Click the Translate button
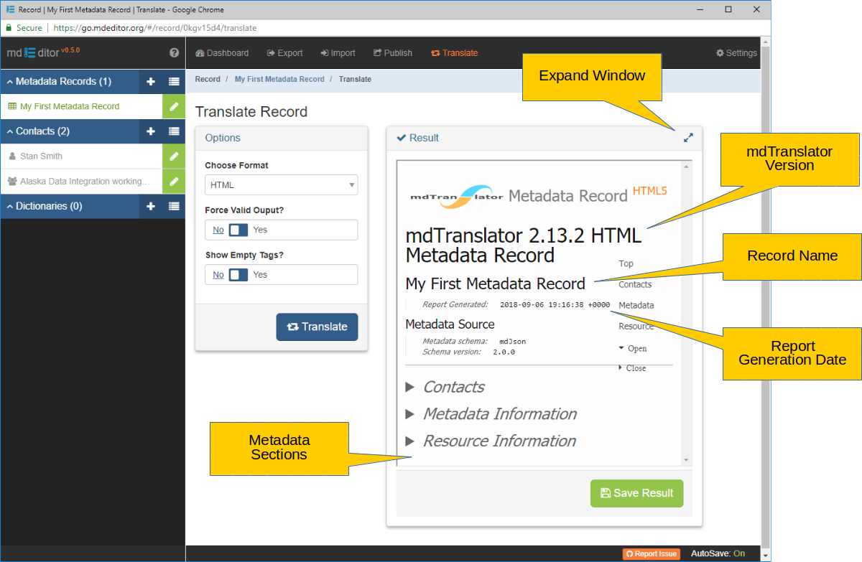The height and width of the screenshot is (562, 862). pyautogui.click(x=317, y=327)
